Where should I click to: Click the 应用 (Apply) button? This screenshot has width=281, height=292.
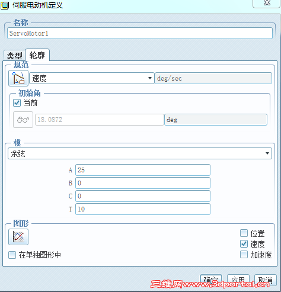(x=238, y=280)
